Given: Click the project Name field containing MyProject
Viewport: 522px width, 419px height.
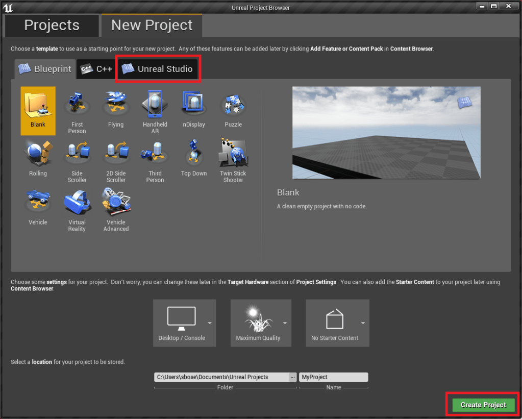Looking at the screenshot, I should pos(333,377).
